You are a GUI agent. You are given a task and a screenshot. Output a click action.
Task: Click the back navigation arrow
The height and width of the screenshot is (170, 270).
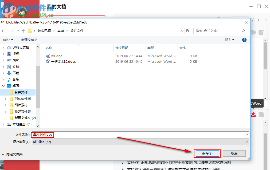[3, 31]
